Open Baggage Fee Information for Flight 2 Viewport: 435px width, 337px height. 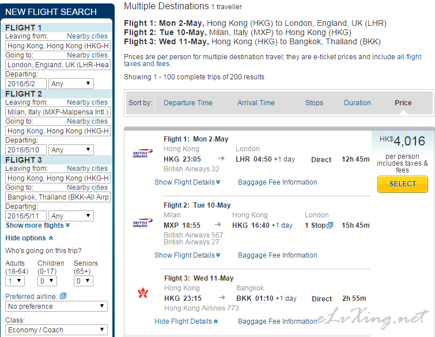click(x=278, y=255)
